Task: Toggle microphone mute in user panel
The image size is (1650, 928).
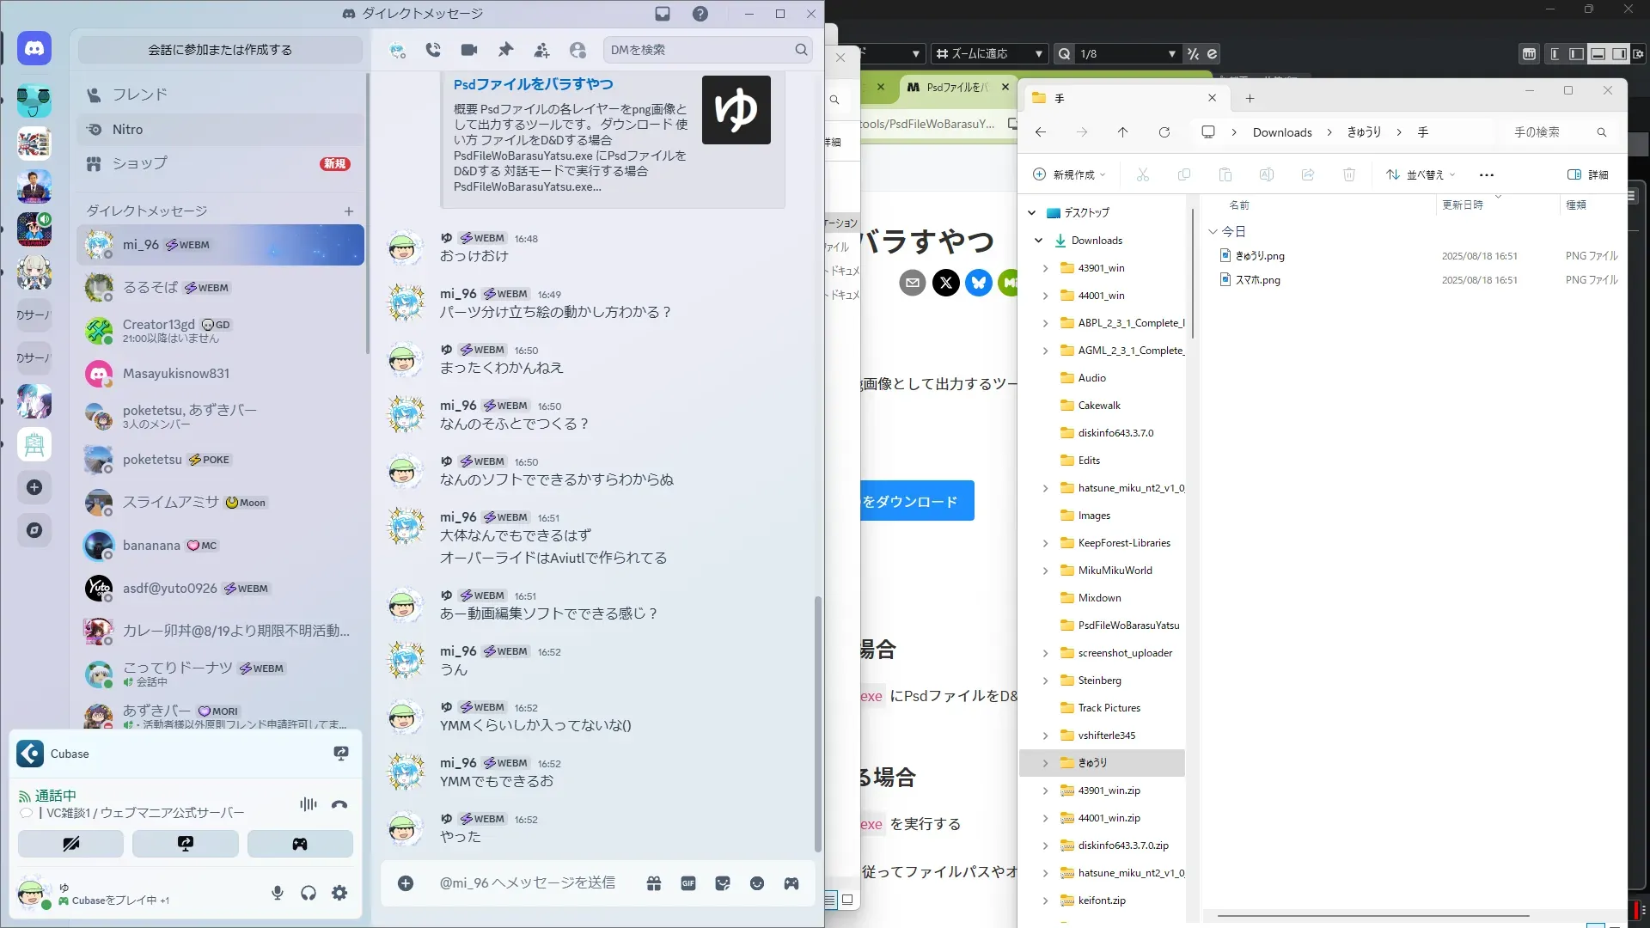Action: pyautogui.click(x=278, y=894)
